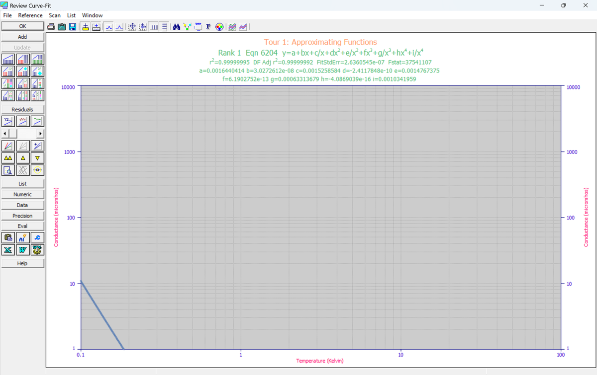Click the horizontal grid lines icon
The width and height of the screenshot is (597, 375).
(x=164, y=26)
